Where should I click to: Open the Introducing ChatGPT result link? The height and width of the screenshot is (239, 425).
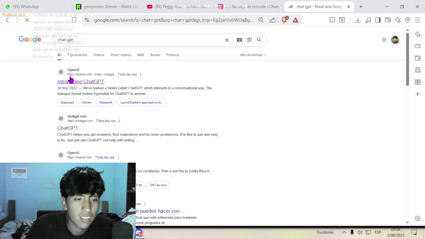[x=81, y=82]
